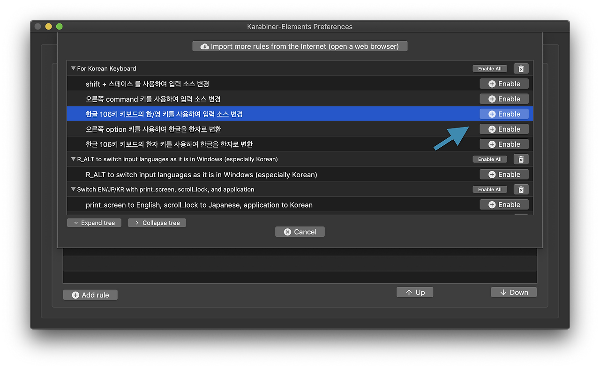Click Add rule in Preferences window
The height and width of the screenshot is (369, 600).
point(90,295)
